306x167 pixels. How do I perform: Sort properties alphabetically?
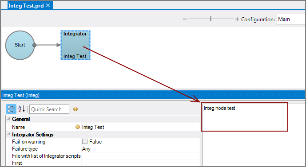[x=22, y=109]
